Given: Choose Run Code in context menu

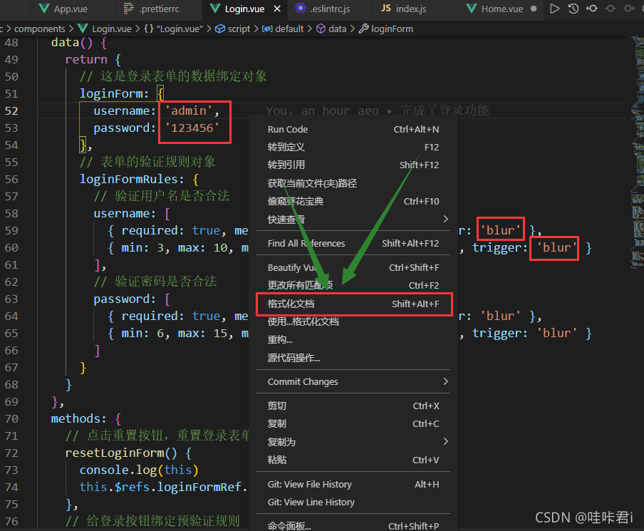Looking at the screenshot, I should pyautogui.click(x=353, y=130).
